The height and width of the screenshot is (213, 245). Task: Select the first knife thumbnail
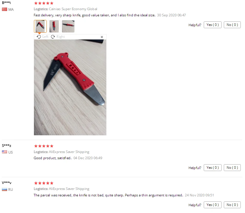point(40,26)
